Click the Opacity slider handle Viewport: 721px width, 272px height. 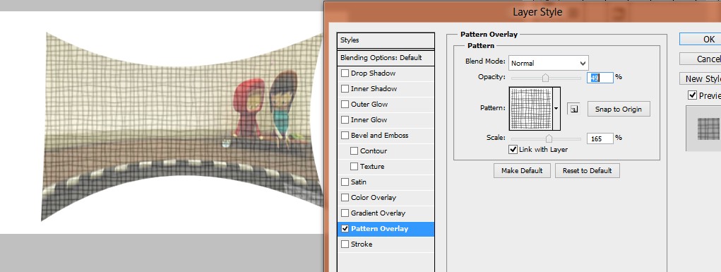(x=545, y=78)
